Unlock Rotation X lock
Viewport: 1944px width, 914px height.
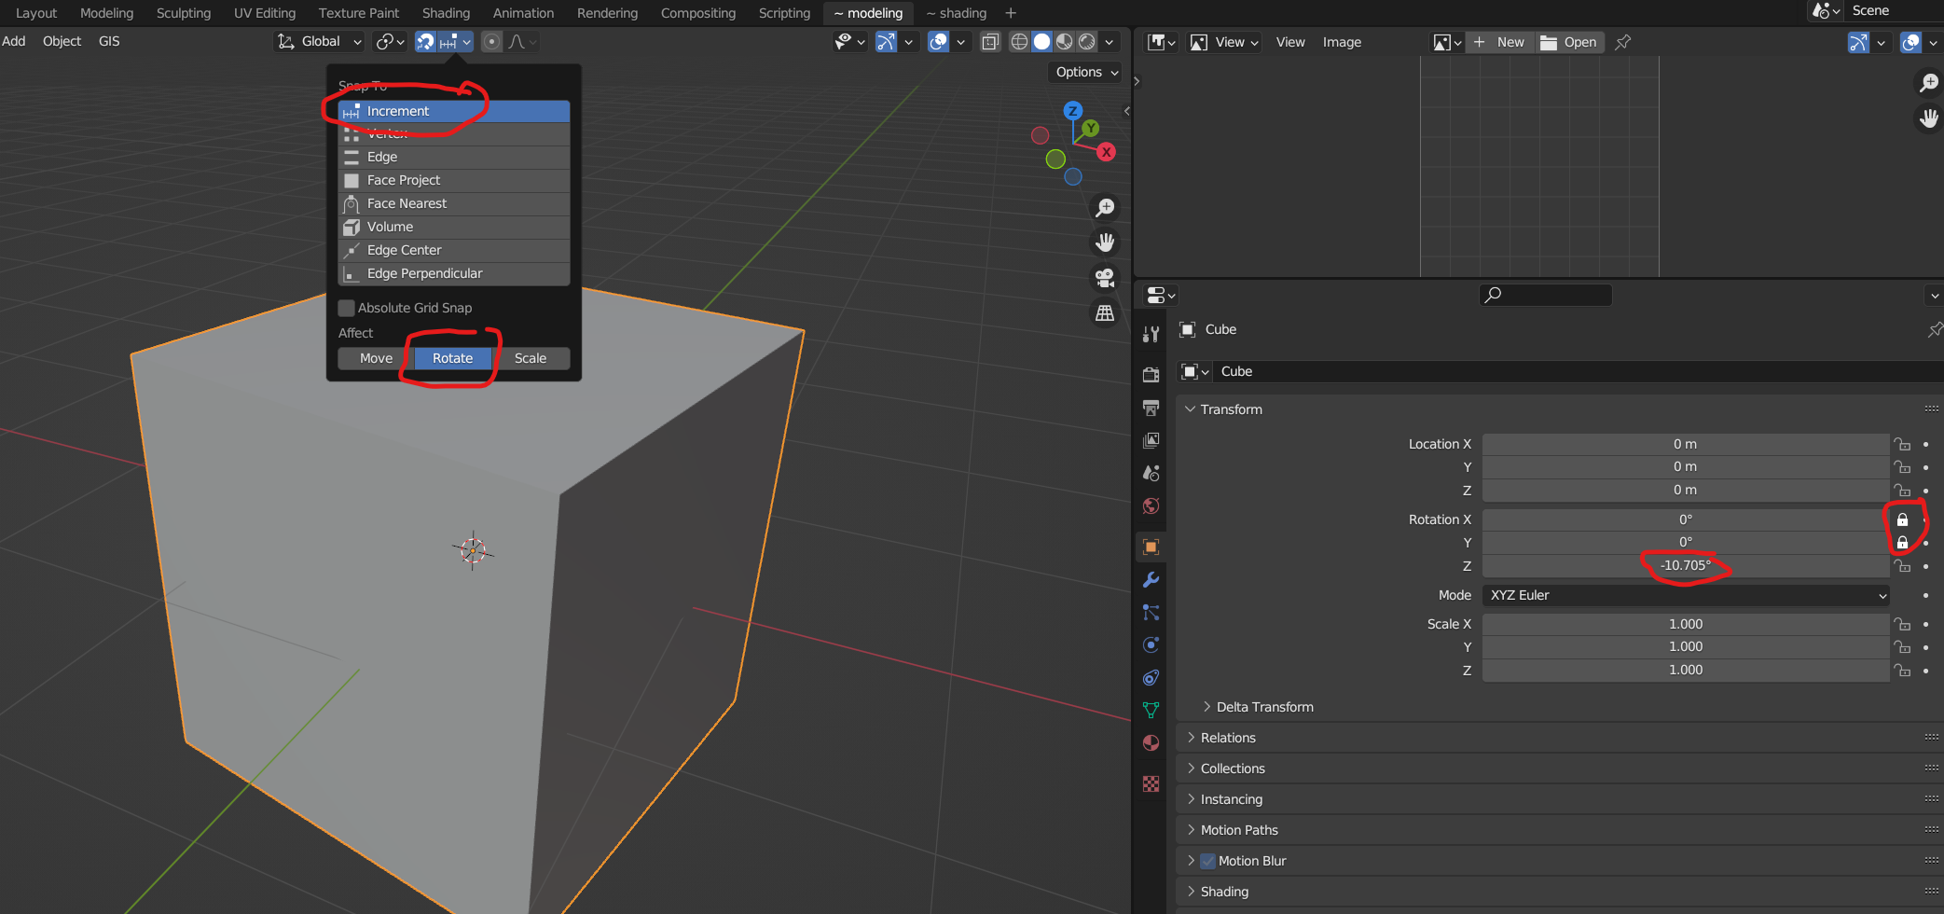[x=1902, y=519]
